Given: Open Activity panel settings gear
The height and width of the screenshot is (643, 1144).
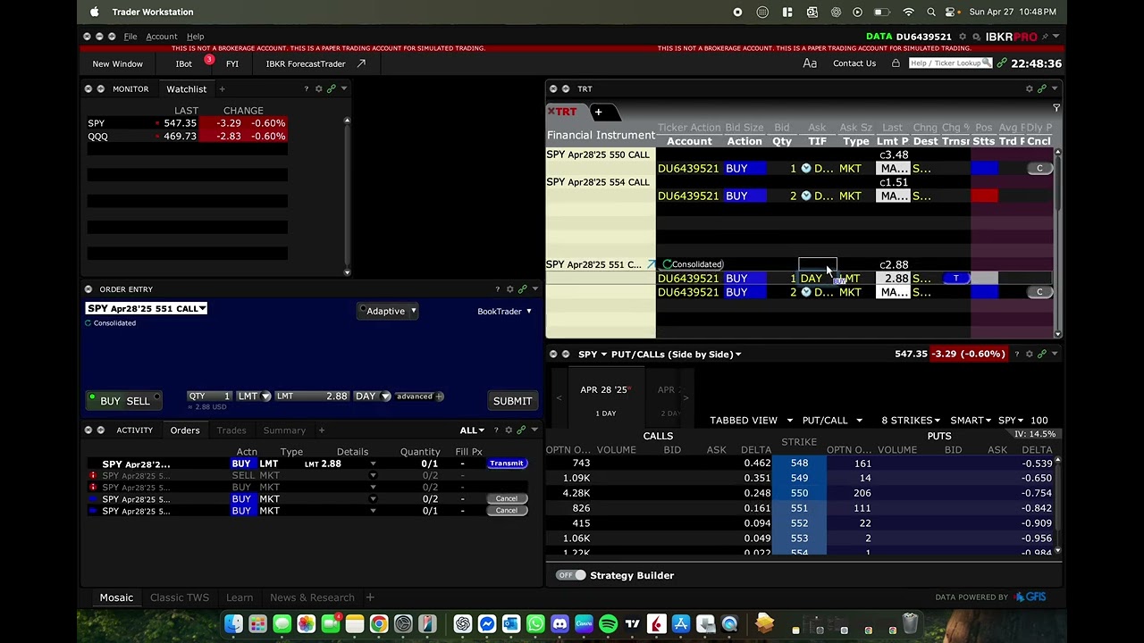Looking at the screenshot, I should 510,430.
